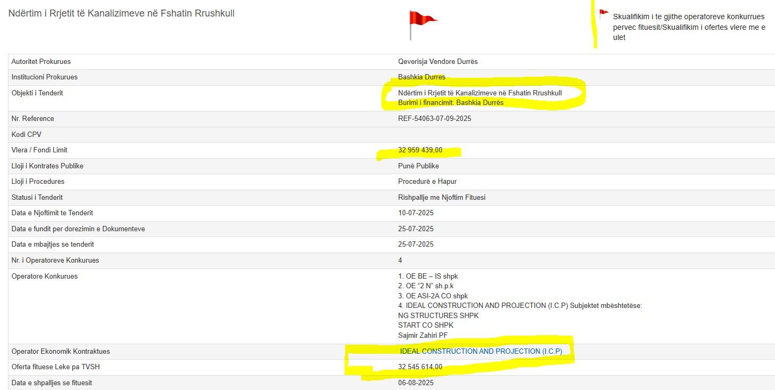Click the page title Ndërtim i Rrjetit të Kanalizimeve
Image resolution: width=775 pixels, height=390 pixels.
tap(121, 13)
